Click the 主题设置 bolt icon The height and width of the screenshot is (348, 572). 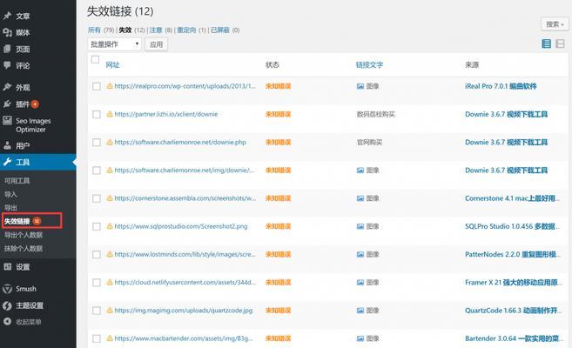tap(7, 305)
